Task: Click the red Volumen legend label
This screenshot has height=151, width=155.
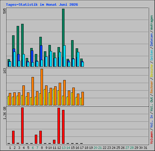Action: [152, 138]
